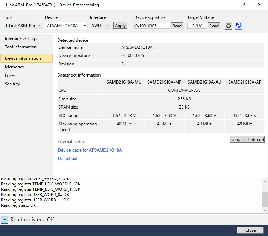Click the log scrollbar up arrow
Viewport: 268px width, 236px height.
pyautogui.click(x=265, y=181)
